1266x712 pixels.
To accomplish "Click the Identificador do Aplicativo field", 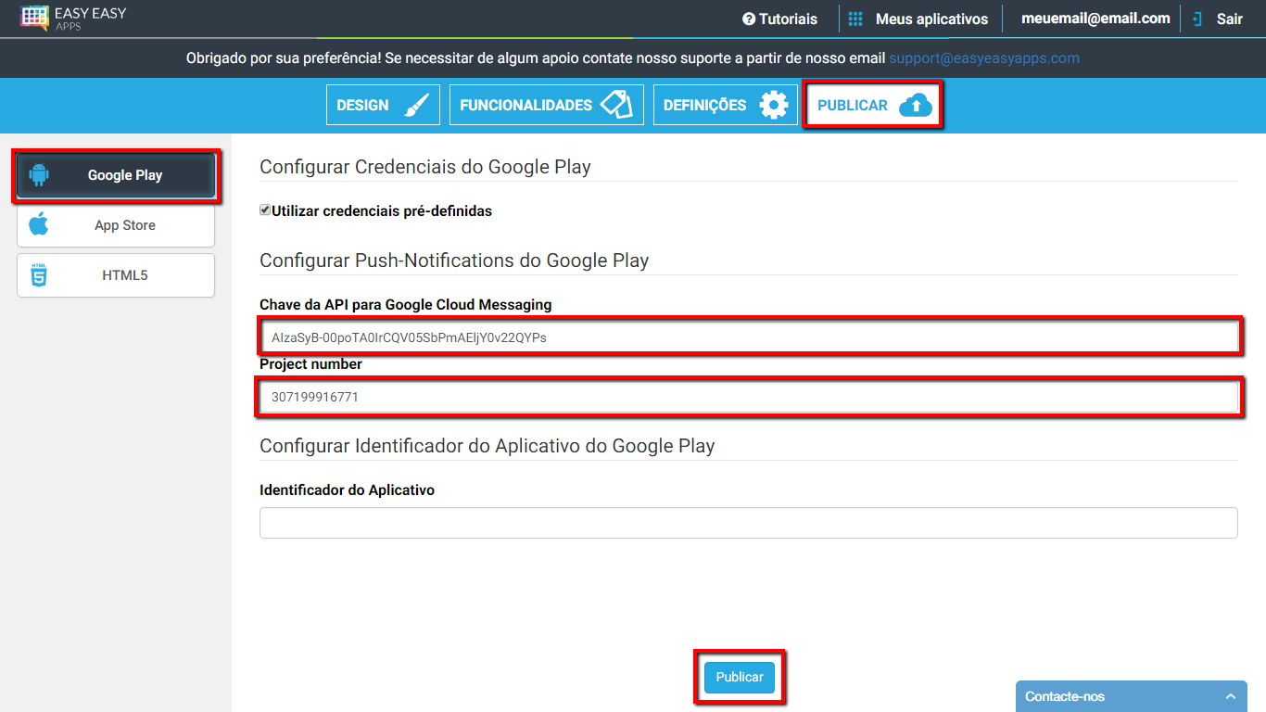I will pos(748,523).
